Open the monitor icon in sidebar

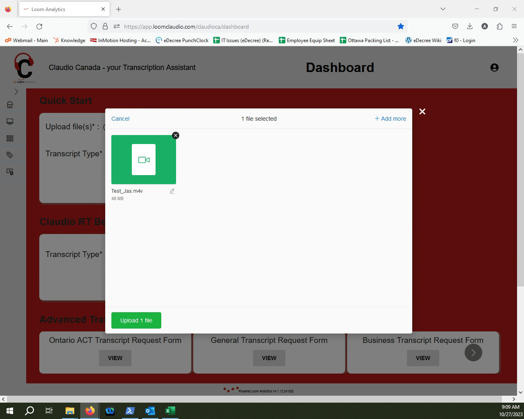point(10,122)
